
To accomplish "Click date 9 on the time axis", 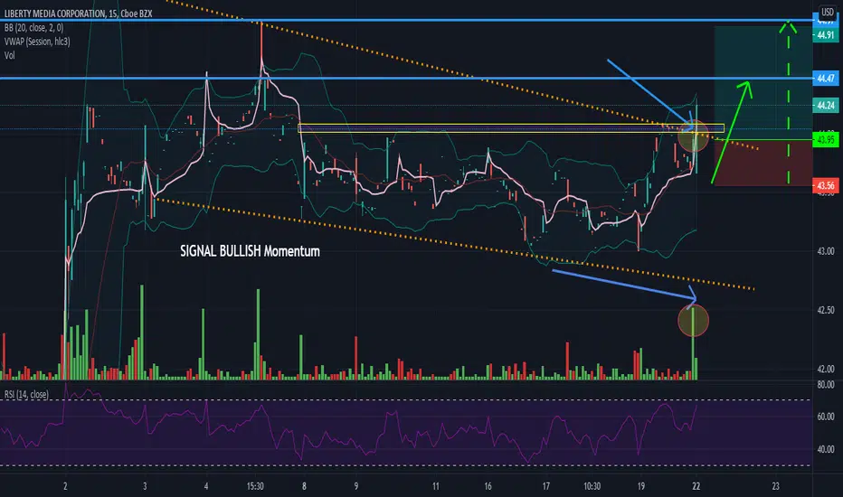I will pos(355,486).
